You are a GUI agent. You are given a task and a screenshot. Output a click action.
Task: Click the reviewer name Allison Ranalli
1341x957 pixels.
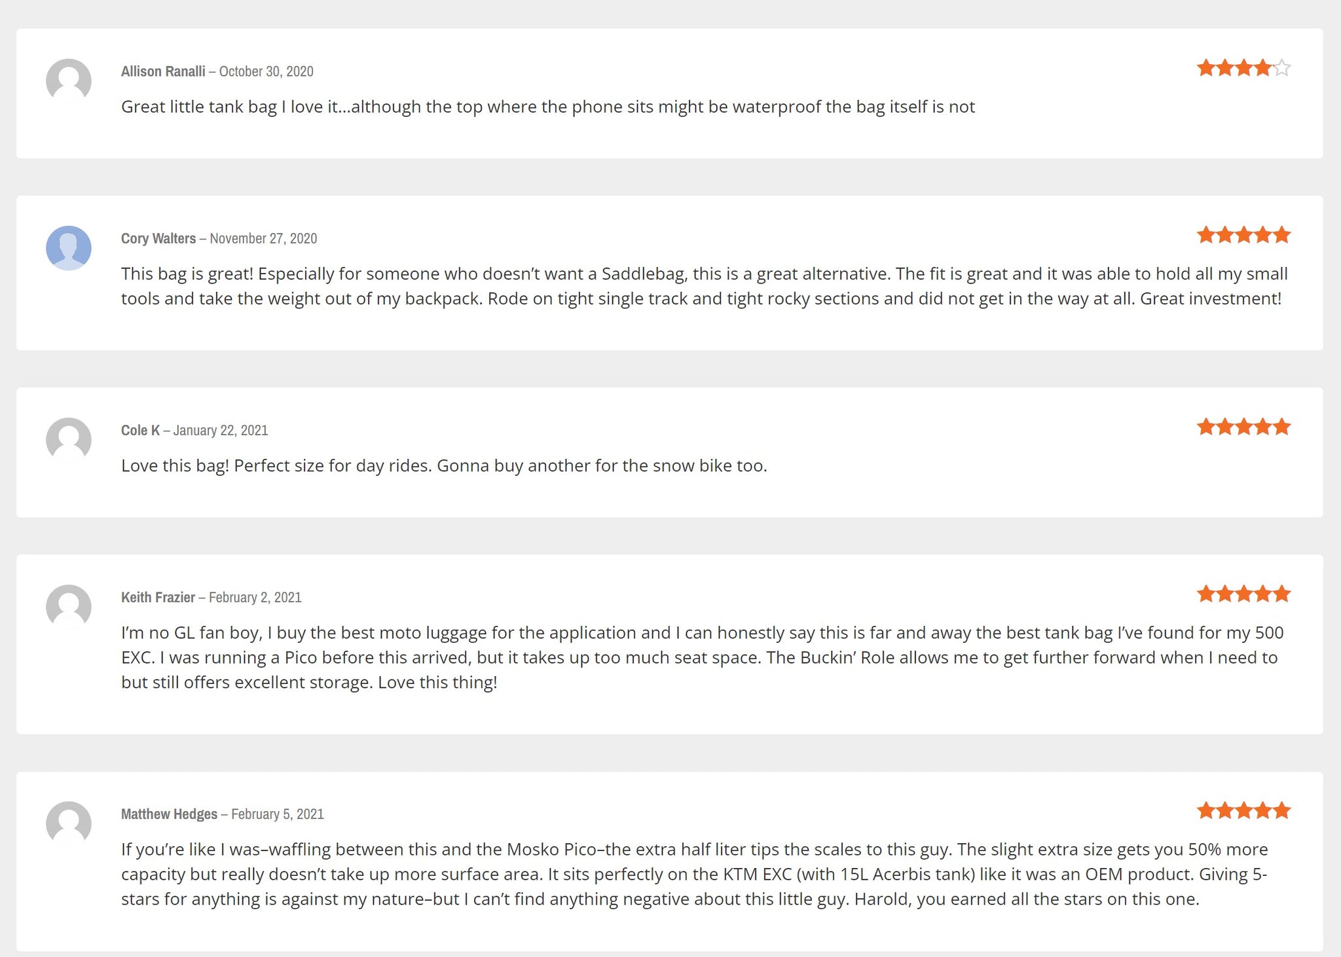pyautogui.click(x=163, y=71)
